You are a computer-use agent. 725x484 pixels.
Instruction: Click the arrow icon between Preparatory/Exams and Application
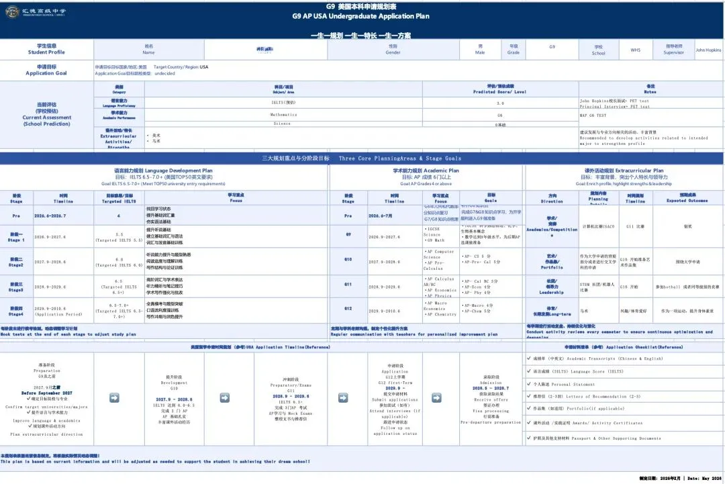pyautogui.click(x=343, y=398)
